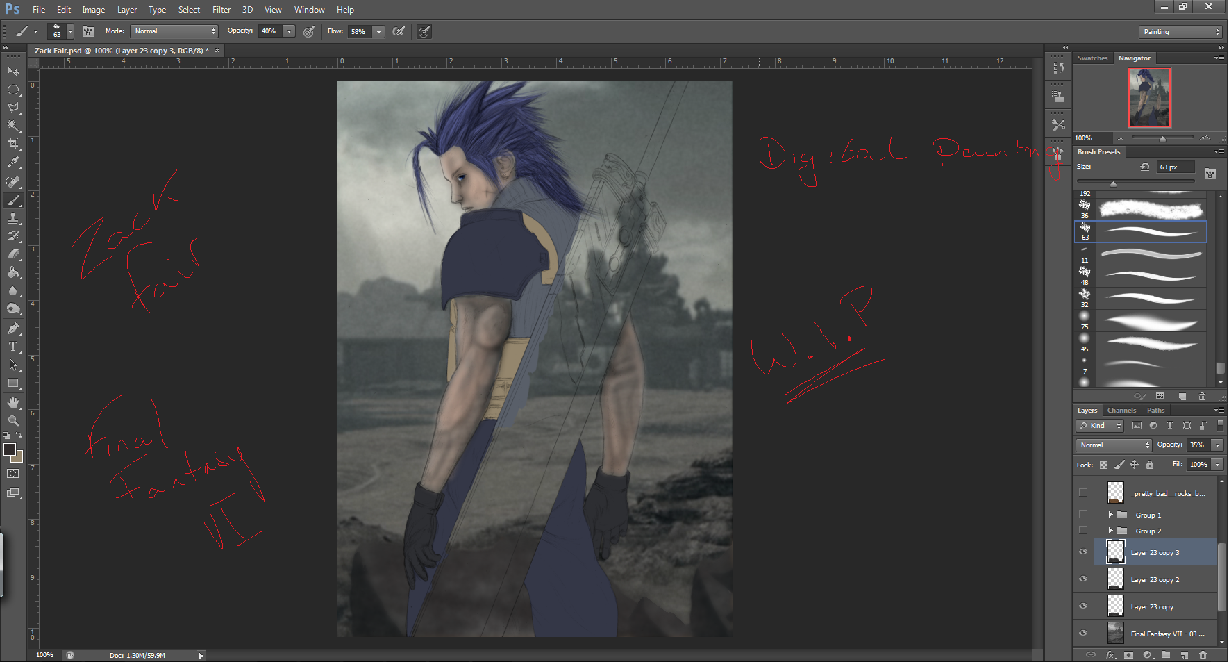The image size is (1229, 662).
Task: Open the brush Opacity slider dropdown
Action: [290, 31]
